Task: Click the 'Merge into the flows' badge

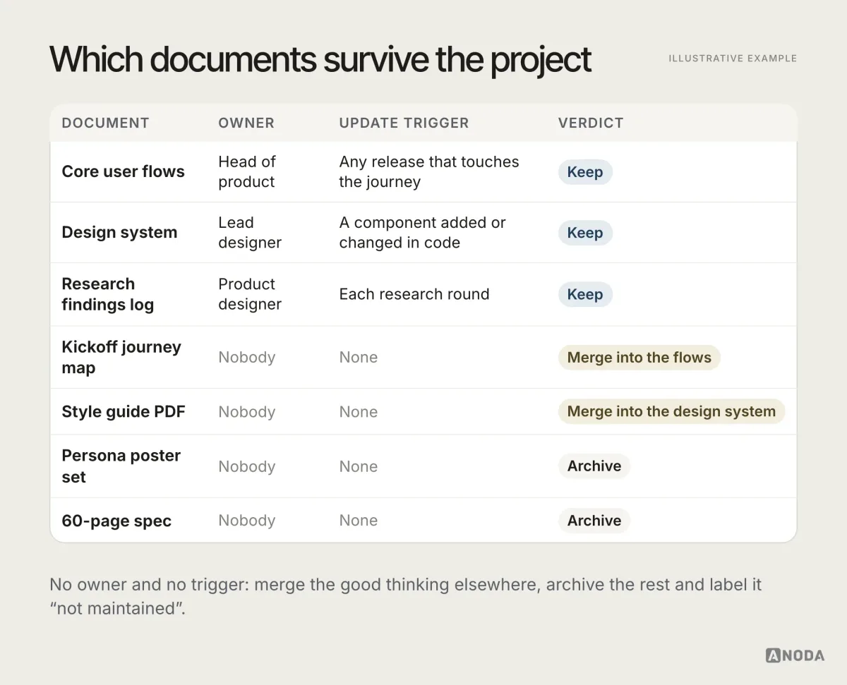Action: 639,358
